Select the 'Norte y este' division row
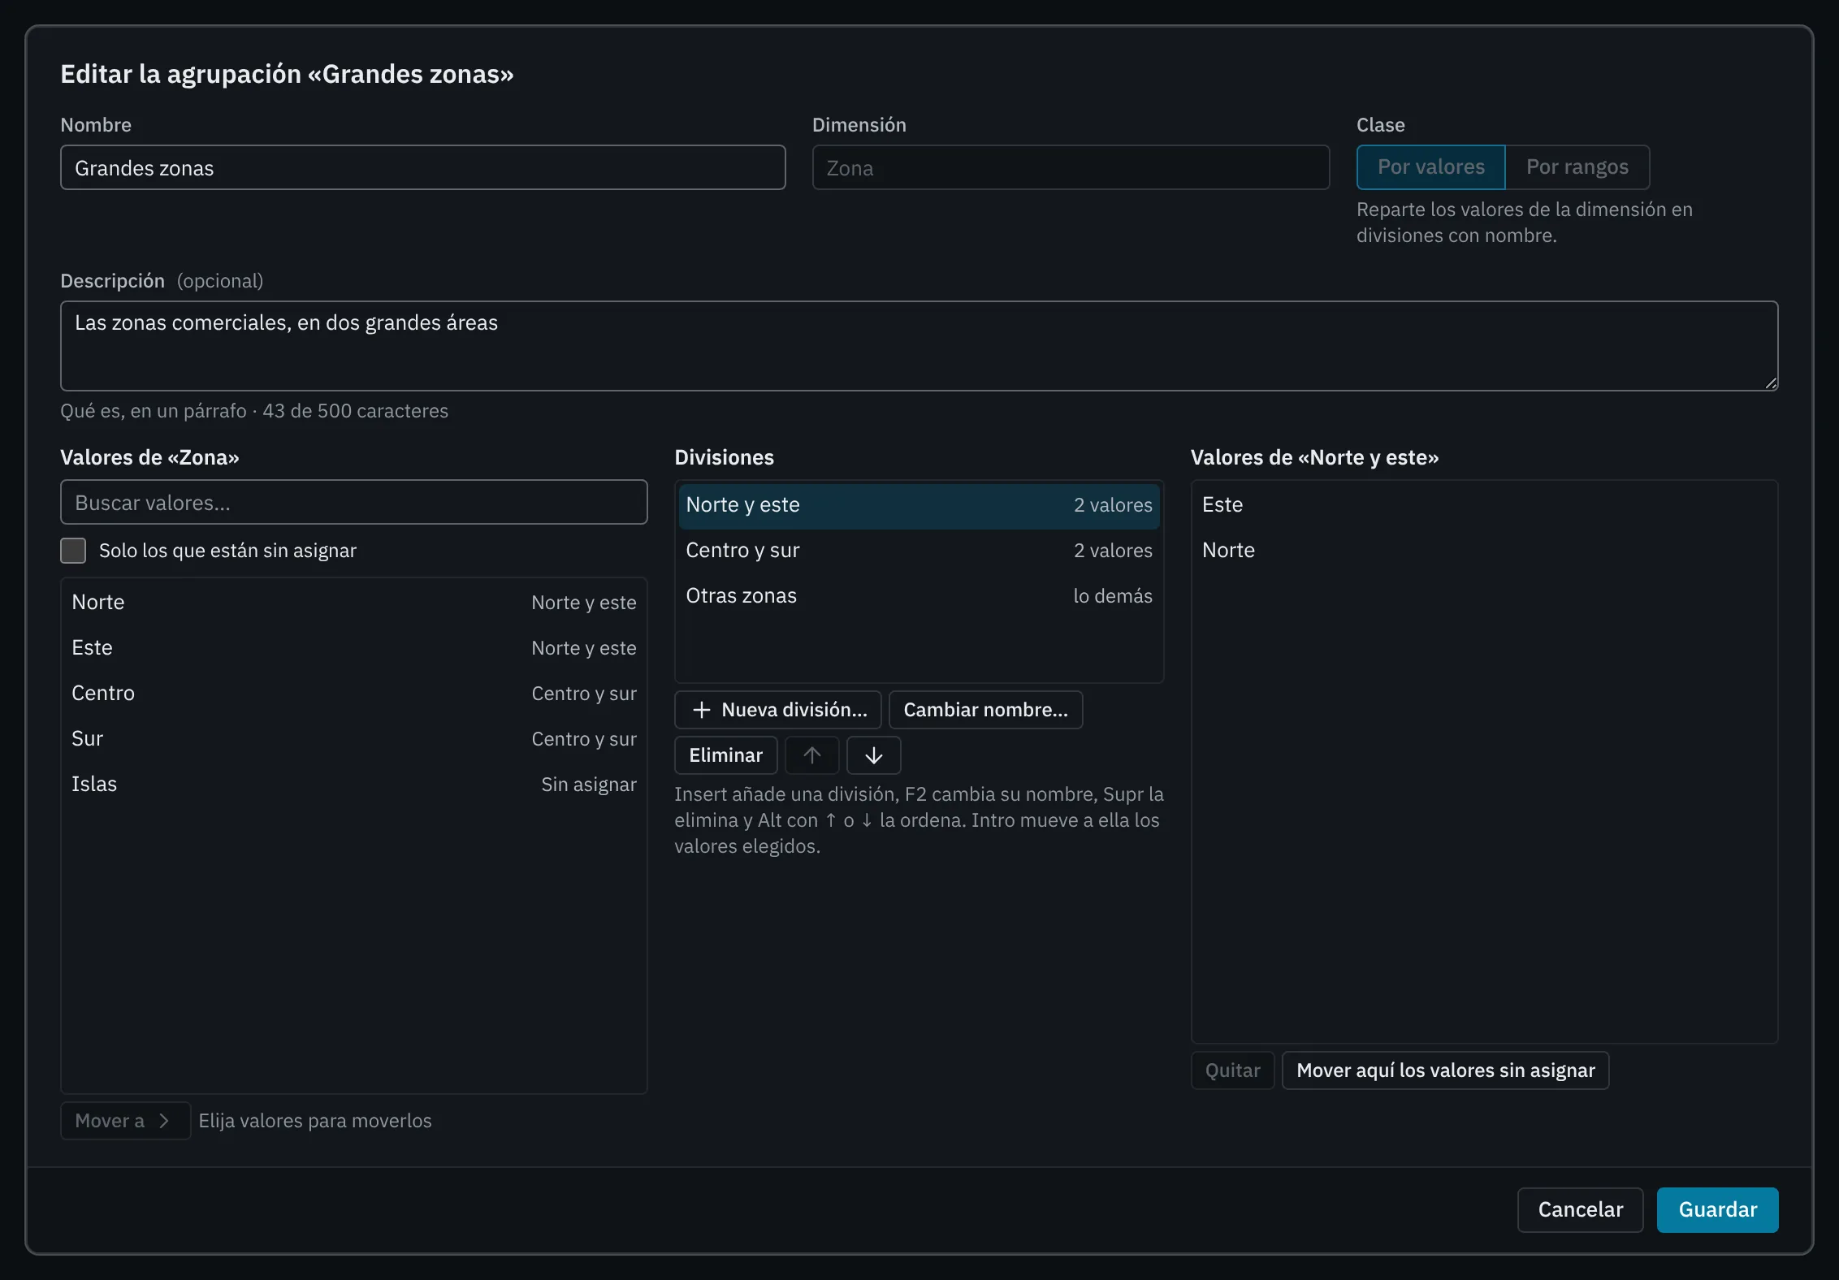Image resolution: width=1839 pixels, height=1280 pixels. (x=919, y=505)
